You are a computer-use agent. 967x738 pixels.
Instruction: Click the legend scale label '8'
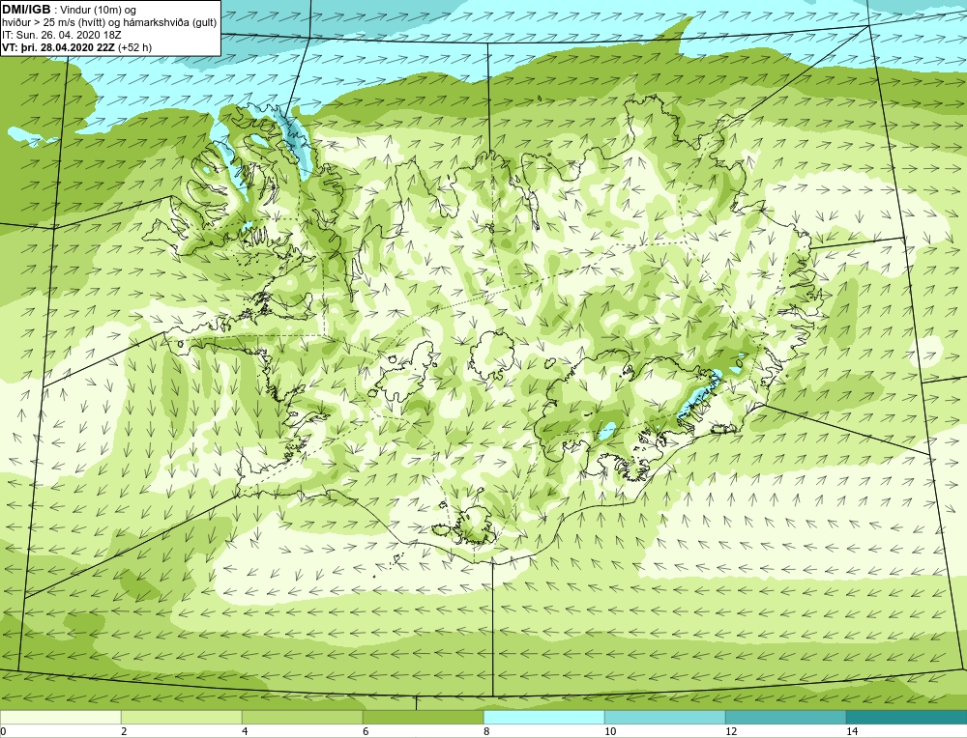(x=486, y=731)
